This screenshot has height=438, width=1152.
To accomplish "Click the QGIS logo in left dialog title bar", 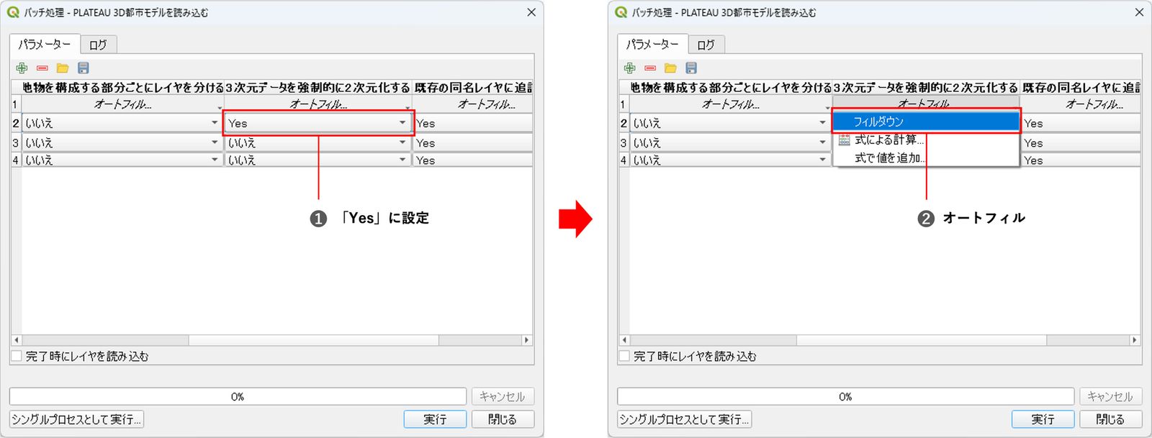I will pos(13,12).
